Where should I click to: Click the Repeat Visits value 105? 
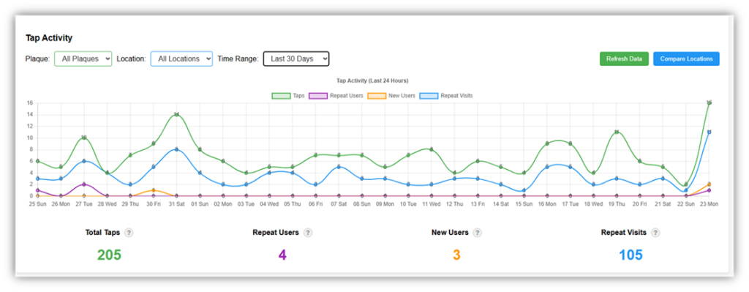coord(631,255)
